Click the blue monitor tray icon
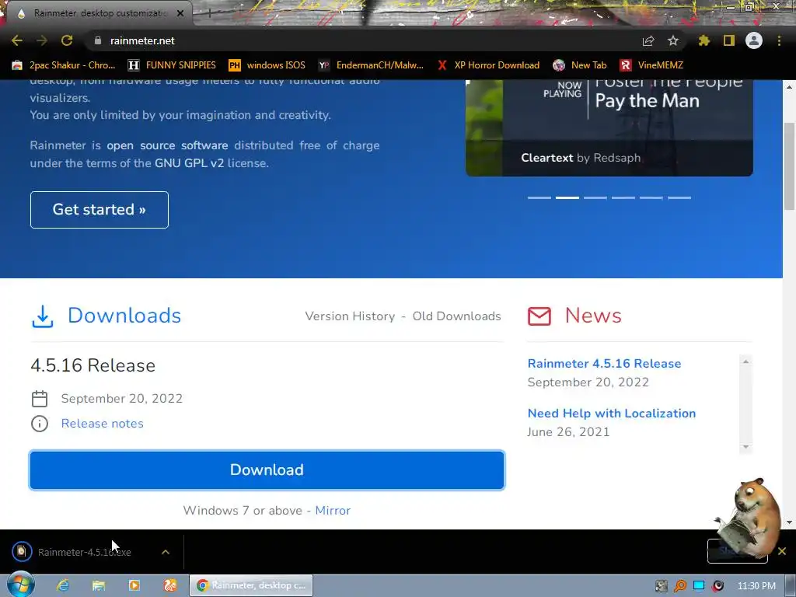 699,586
